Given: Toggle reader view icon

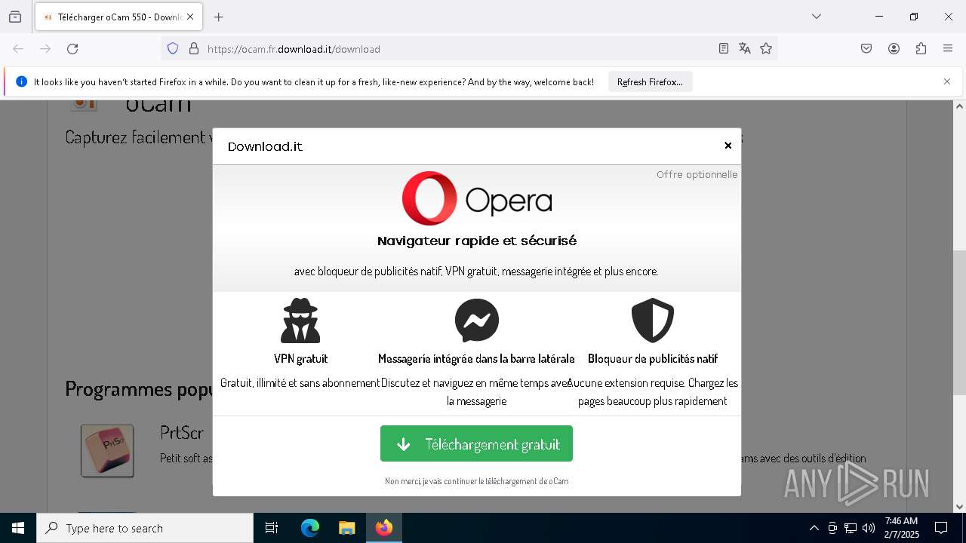Looking at the screenshot, I should pos(723,49).
